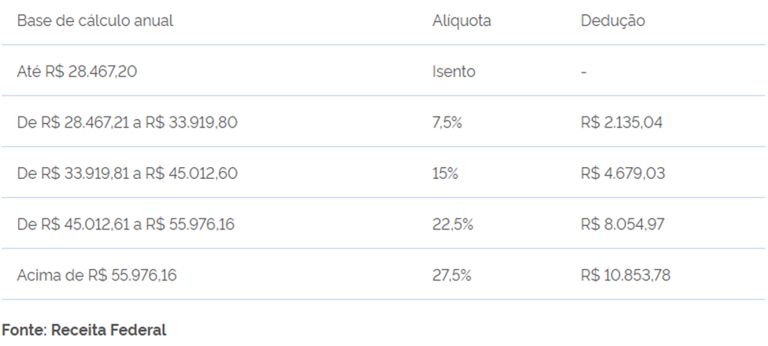Viewport: 768px width, 346px height.
Task: Click the 22,5% rate cell
Action: point(452,225)
